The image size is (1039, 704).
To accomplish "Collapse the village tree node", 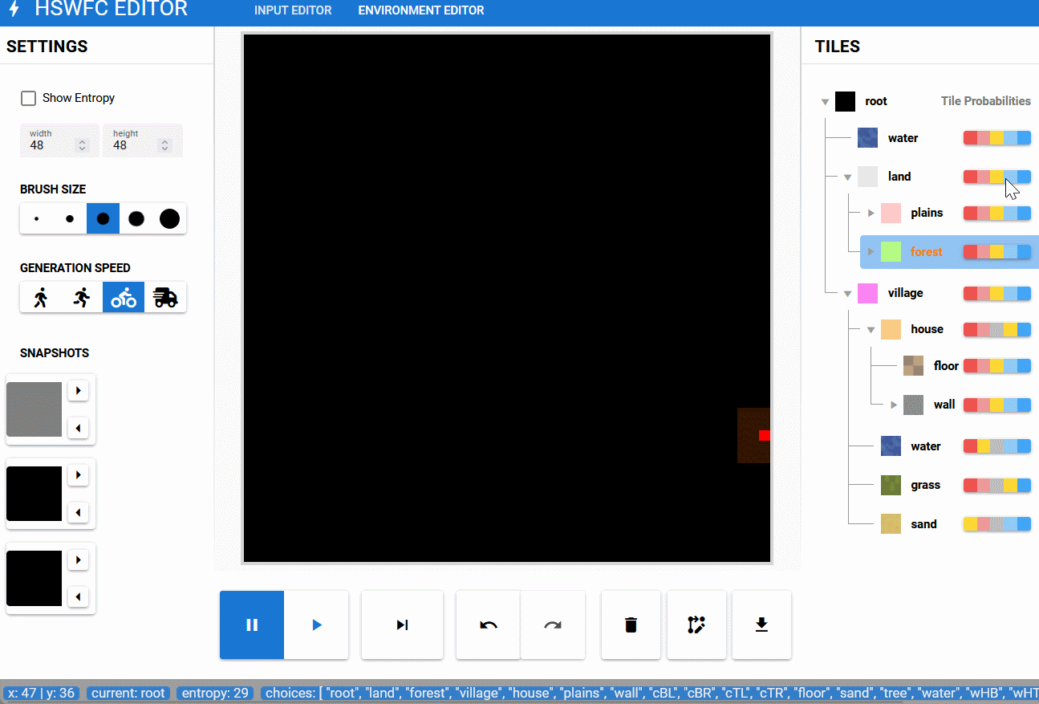I will 847,294.
